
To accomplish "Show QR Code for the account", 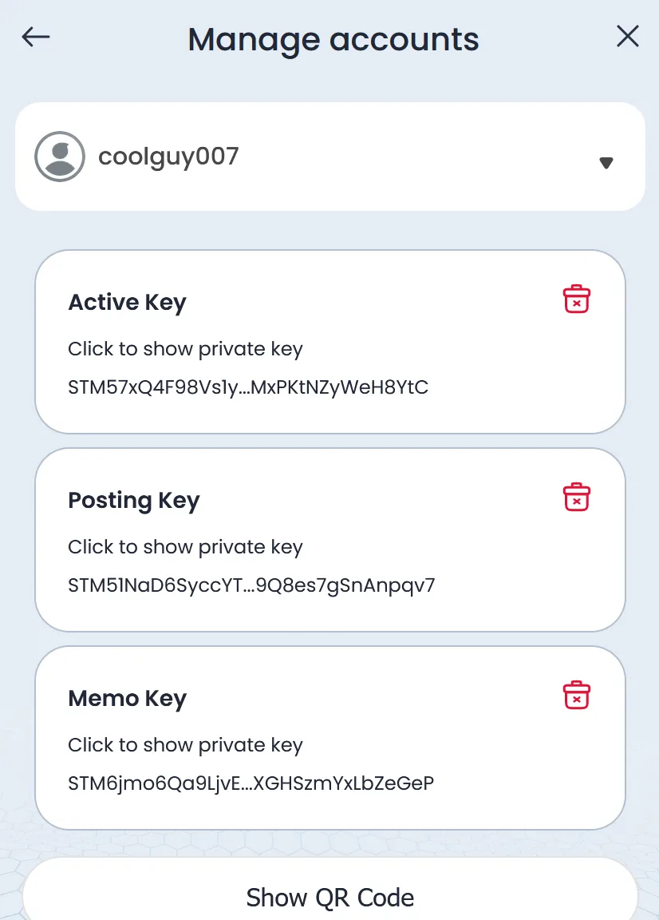I will click(330, 890).
